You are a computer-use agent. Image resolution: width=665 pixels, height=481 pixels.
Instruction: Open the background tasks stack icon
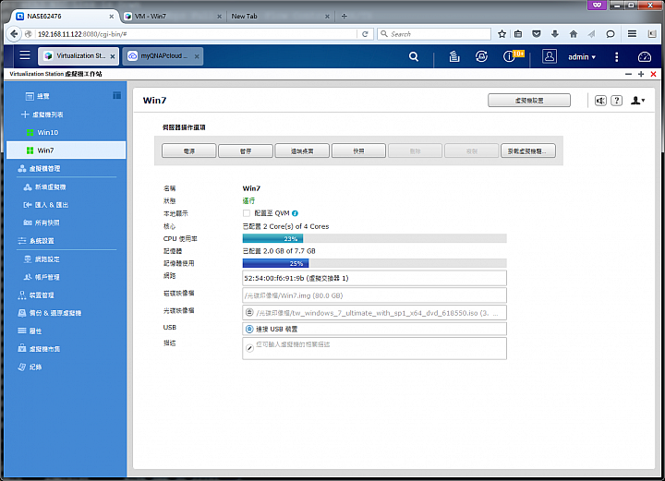(454, 56)
